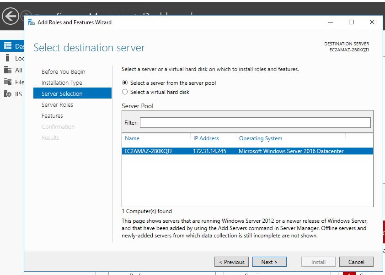Open the Features step

click(x=52, y=115)
